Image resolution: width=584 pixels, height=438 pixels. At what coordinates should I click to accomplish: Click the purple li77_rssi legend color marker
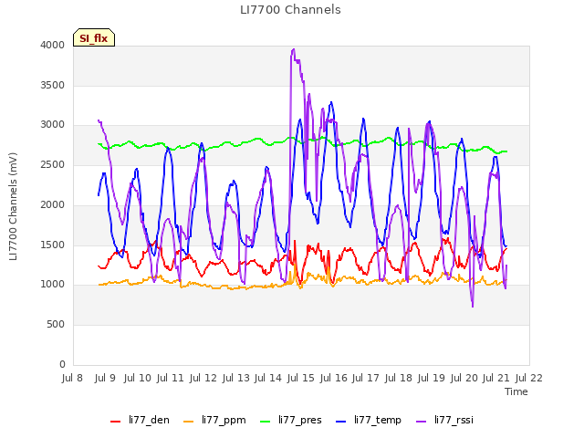(x=421, y=422)
